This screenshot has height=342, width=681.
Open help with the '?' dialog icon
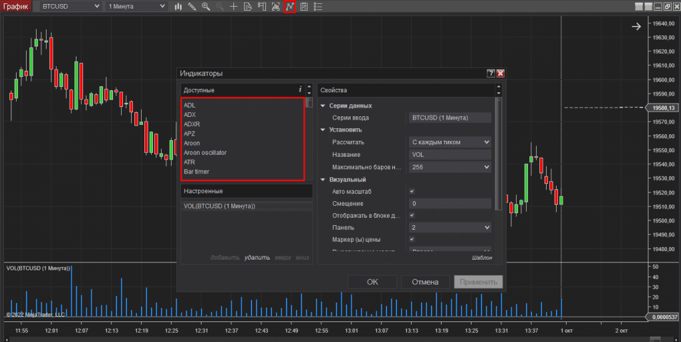[491, 73]
